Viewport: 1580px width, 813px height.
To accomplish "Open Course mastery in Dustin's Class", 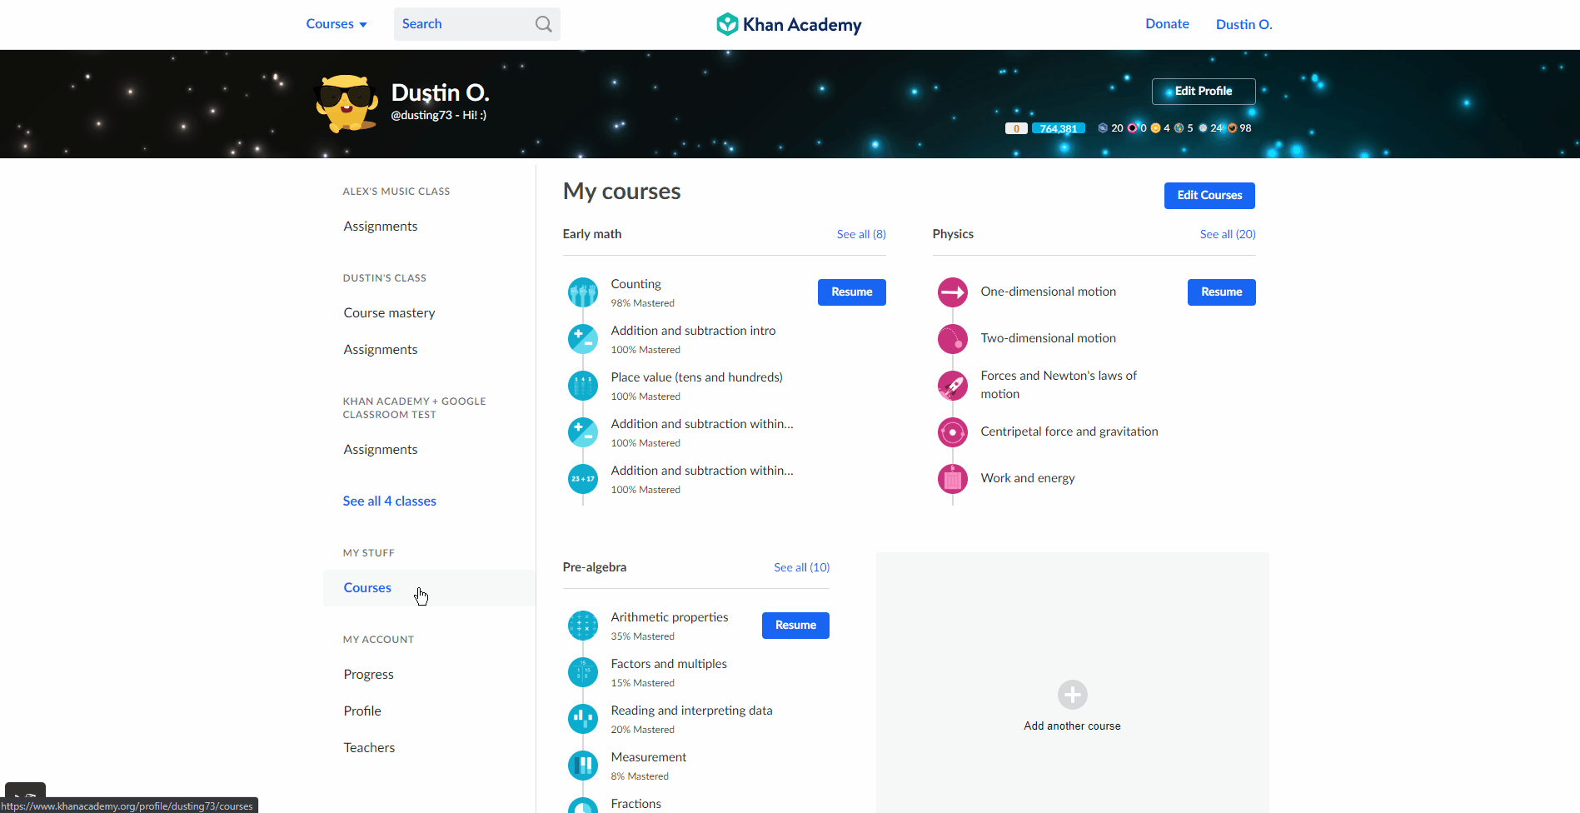I will (389, 313).
